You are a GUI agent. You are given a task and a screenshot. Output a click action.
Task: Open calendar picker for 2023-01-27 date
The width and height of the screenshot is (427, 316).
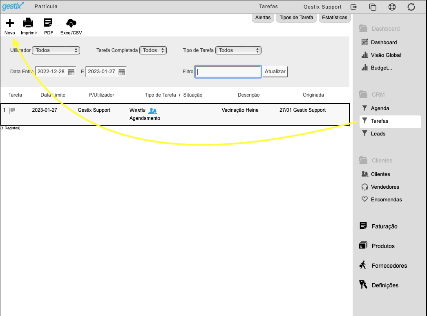point(122,72)
